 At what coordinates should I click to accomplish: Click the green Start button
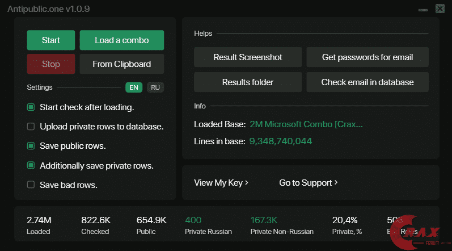[x=50, y=40]
